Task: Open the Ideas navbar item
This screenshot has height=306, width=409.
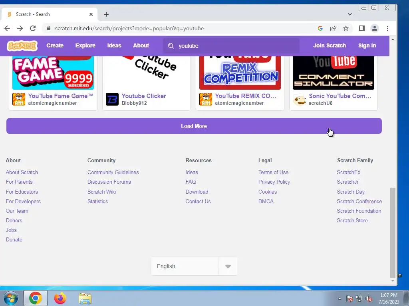Action: click(x=114, y=45)
